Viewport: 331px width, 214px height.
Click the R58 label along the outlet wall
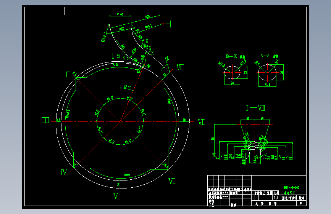click(123, 46)
